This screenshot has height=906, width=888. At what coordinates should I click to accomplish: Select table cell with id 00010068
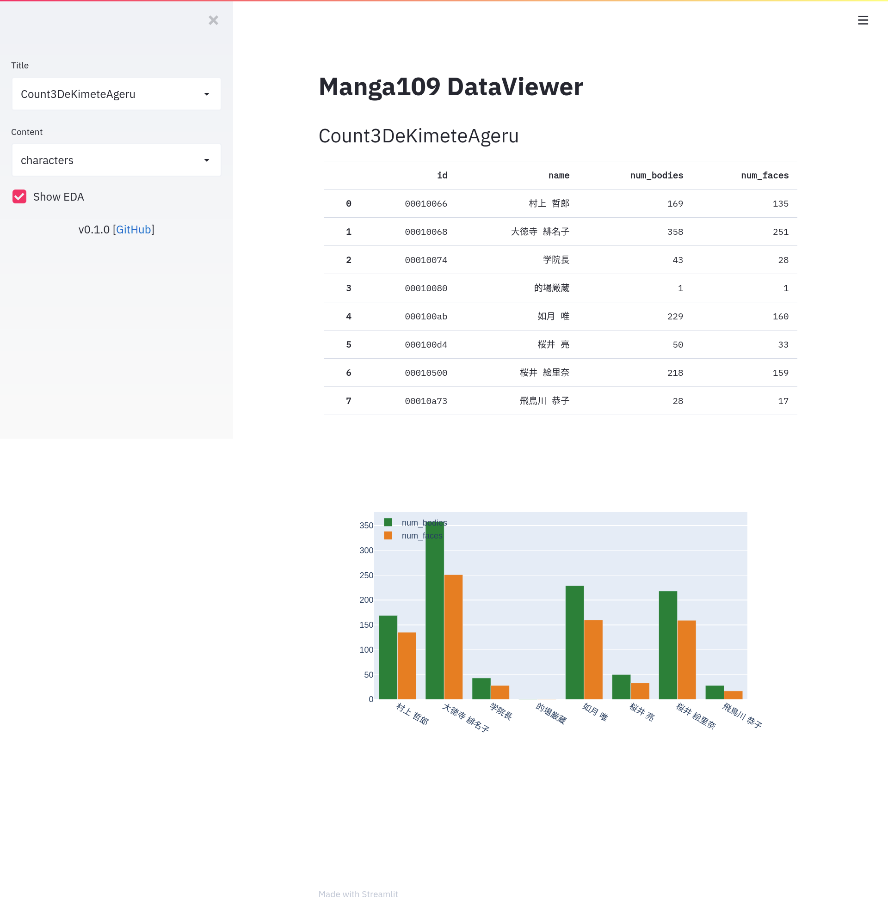425,232
